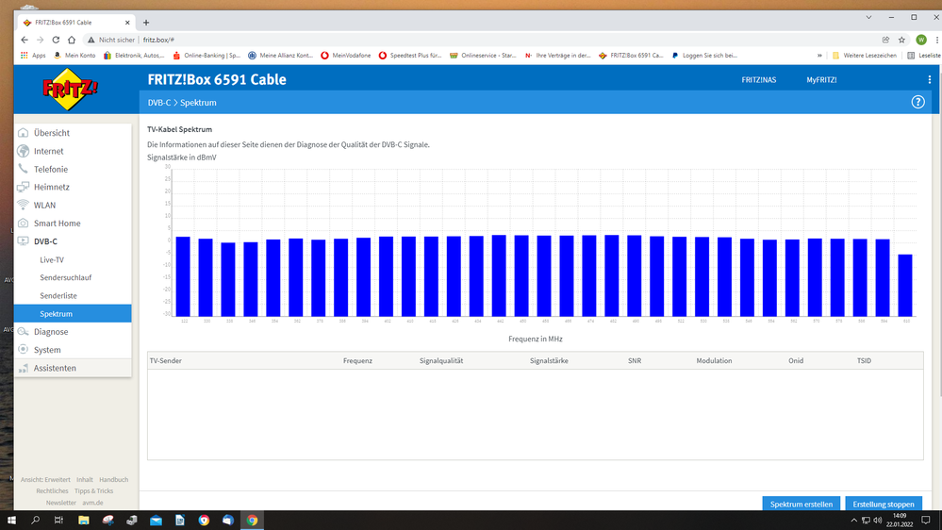Open Tipps & Tricks footer link
The width and height of the screenshot is (942, 530).
click(93, 491)
